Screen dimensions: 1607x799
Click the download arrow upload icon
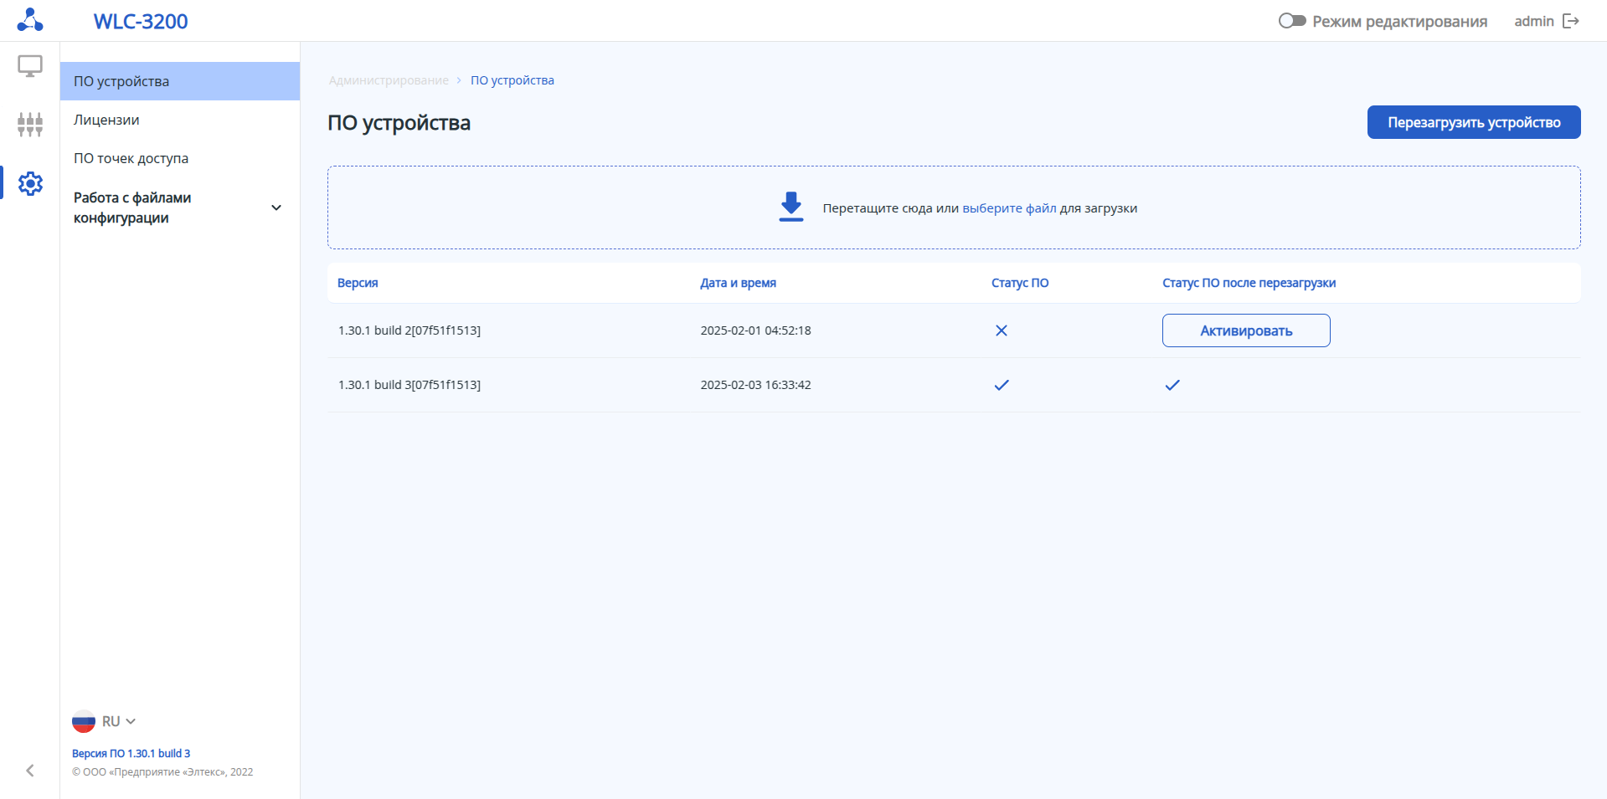pos(791,207)
